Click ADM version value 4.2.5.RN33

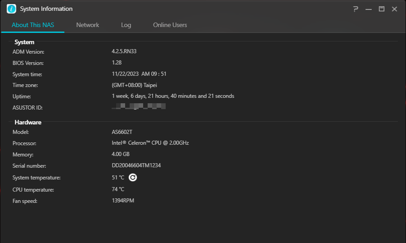click(x=124, y=51)
